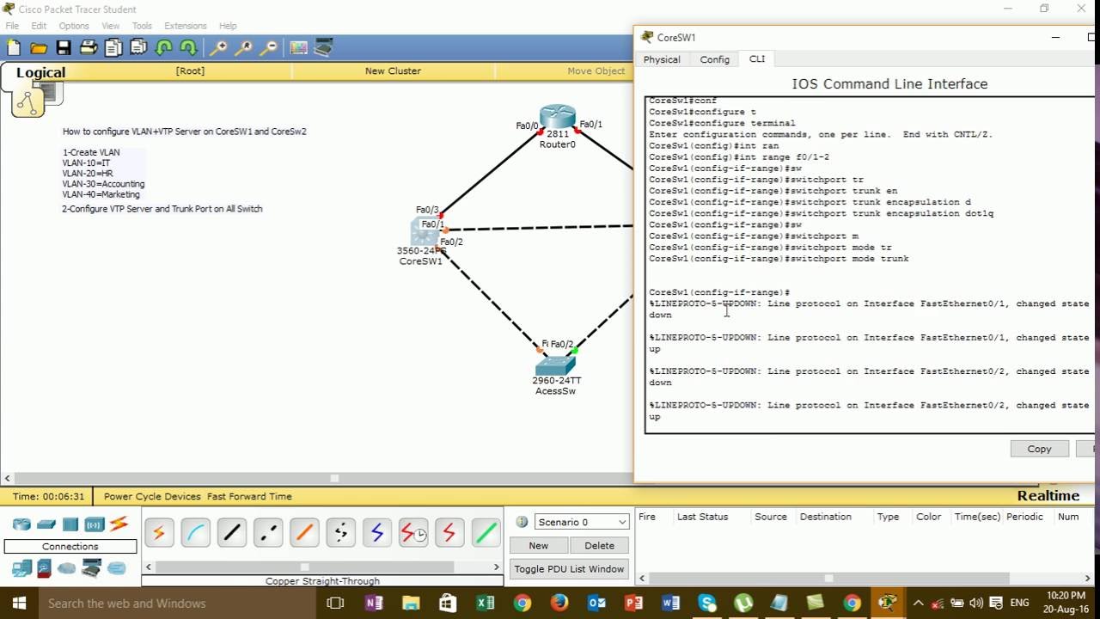This screenshot has height=619, width=1100.
Task: Click the Undo green arrow icon
Action: point(163,48)
